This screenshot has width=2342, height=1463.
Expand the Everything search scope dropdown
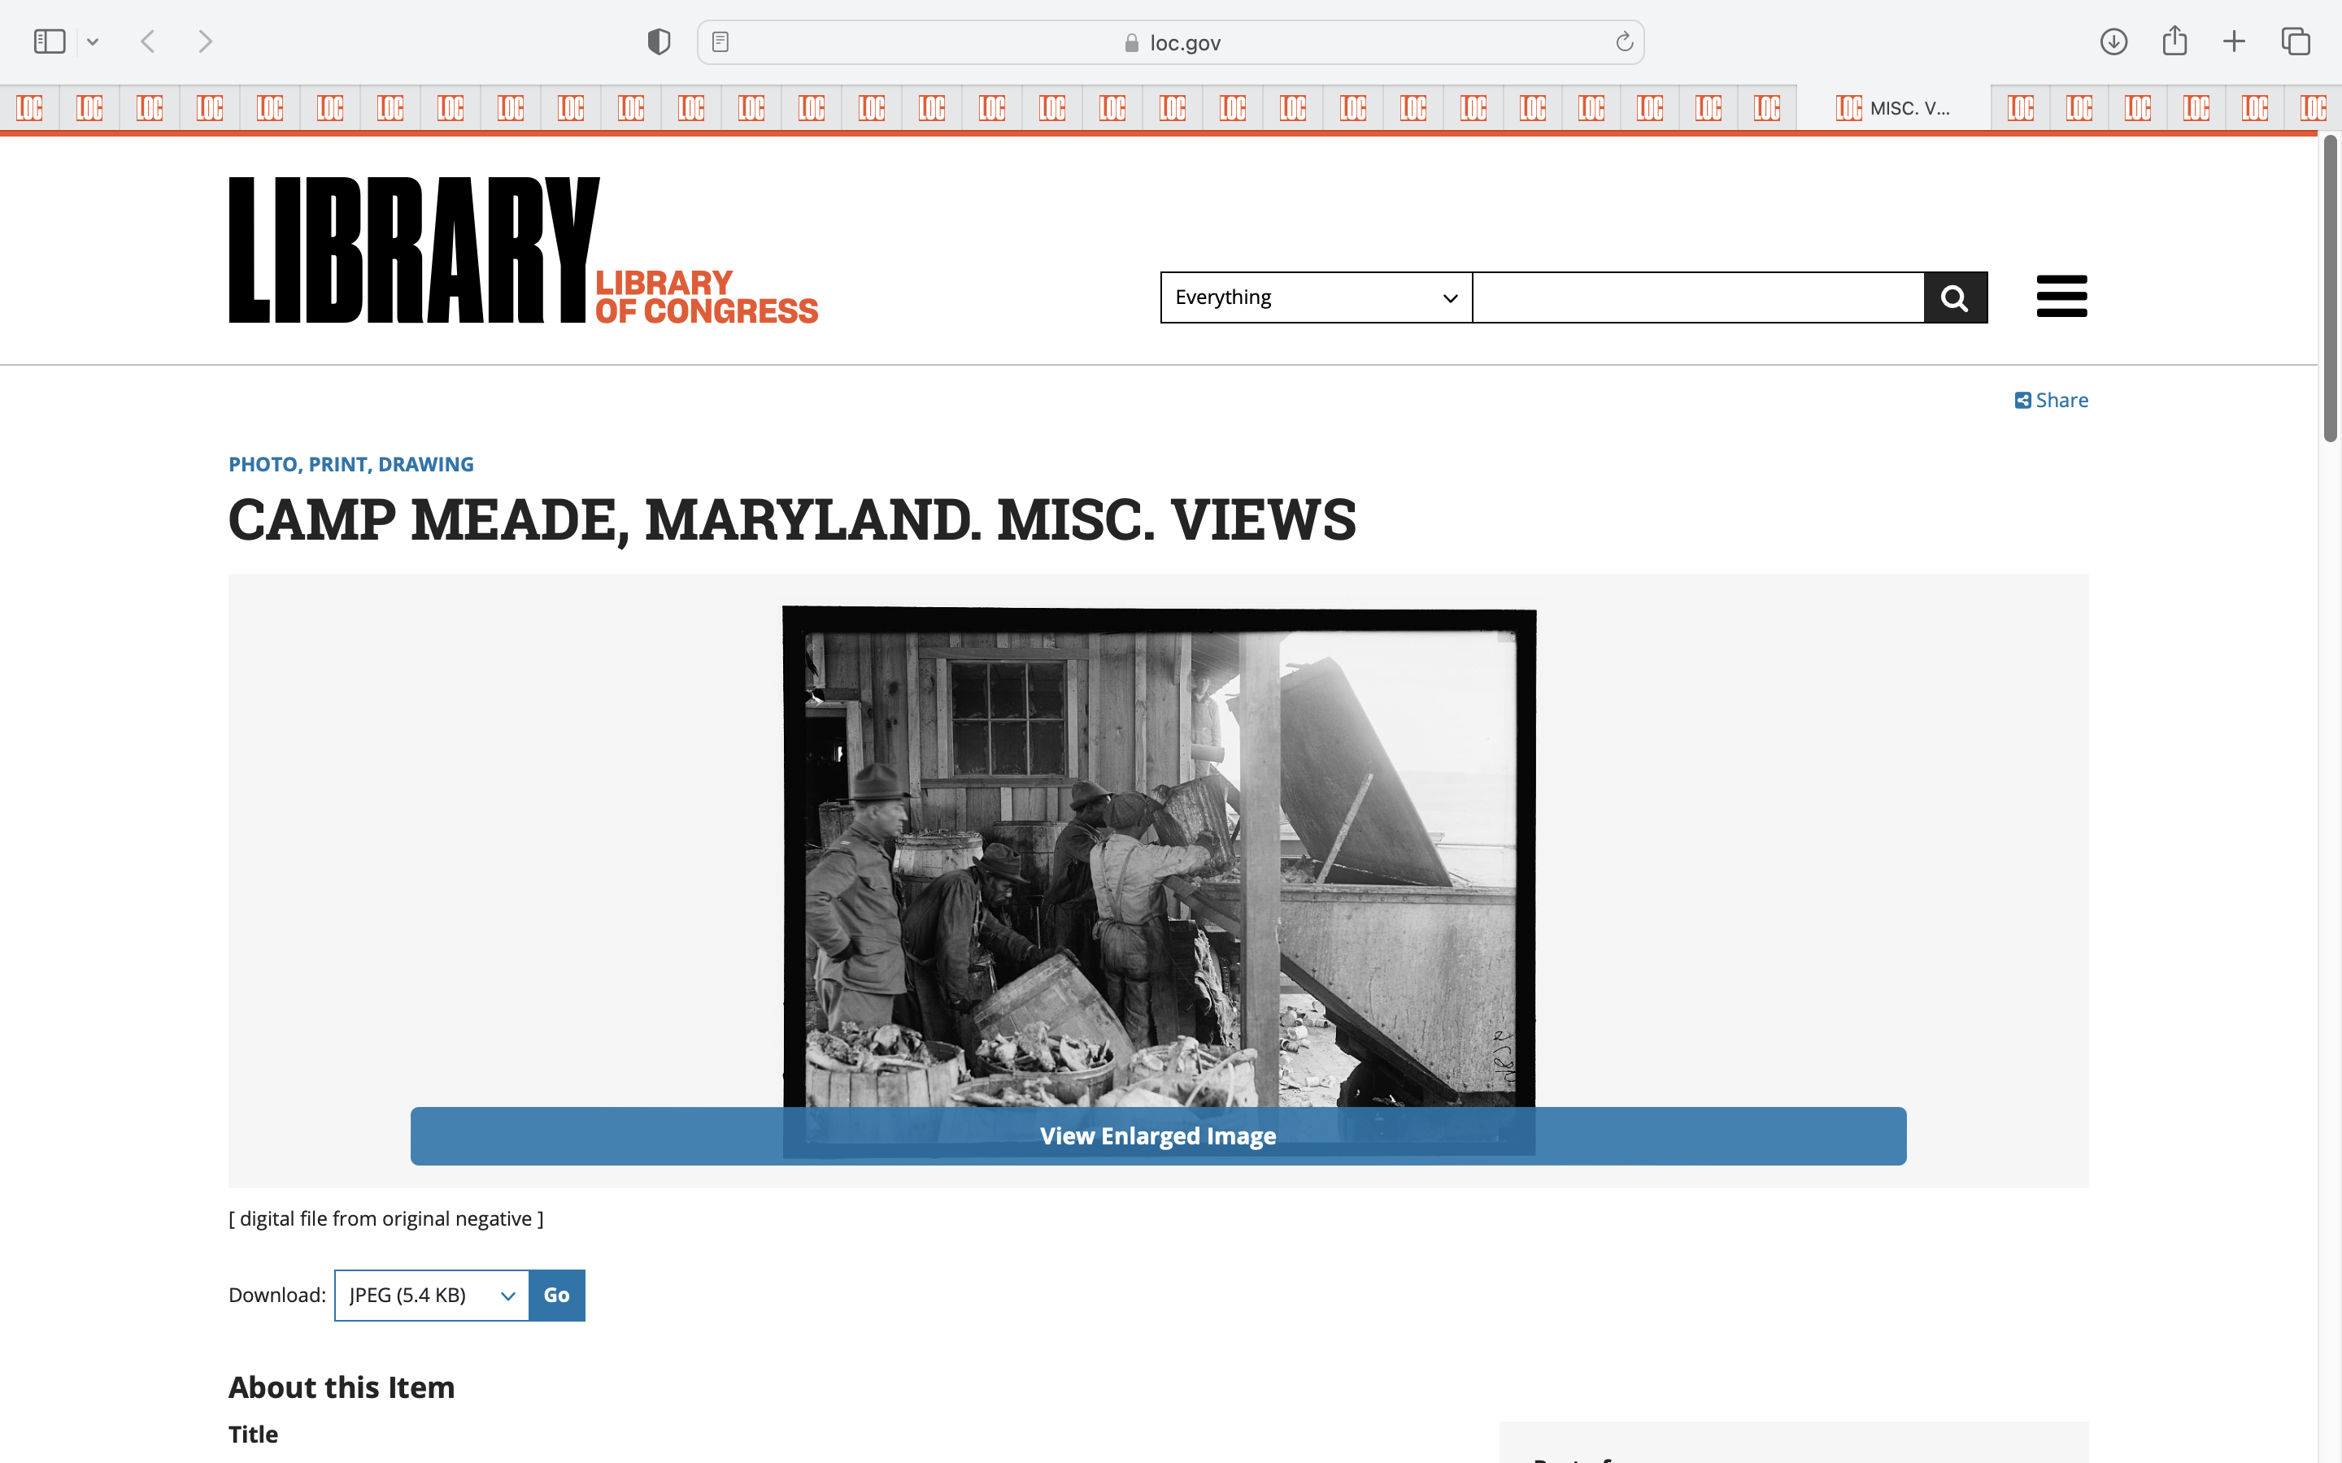point(1317,297)
